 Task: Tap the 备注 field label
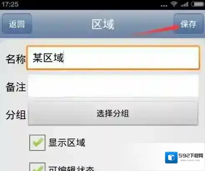[16, 87]
